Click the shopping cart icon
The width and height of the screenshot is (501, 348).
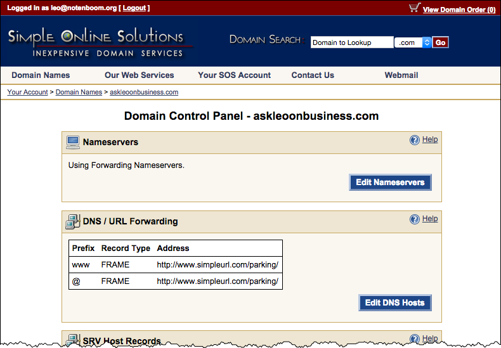point(415,8)
